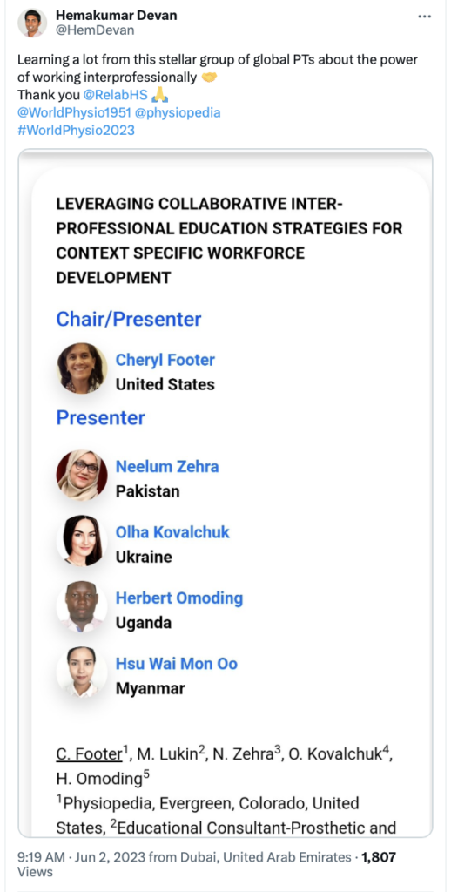Viewport: 451px width, 892px height.
Task: Click the underlined C. Footer author name
Action: pyautogui.click(x=89, y=754)
